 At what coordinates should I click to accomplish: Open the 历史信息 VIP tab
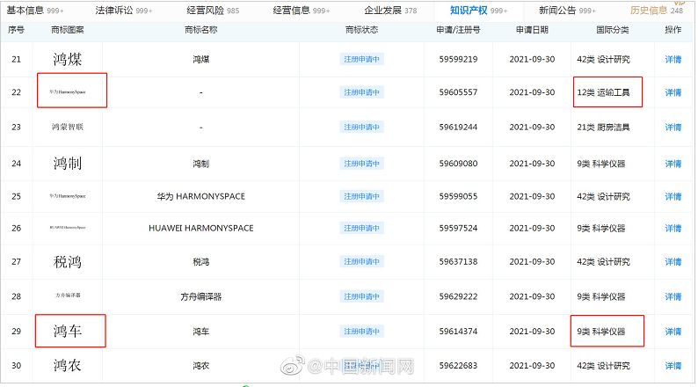(x=656, y=11)
